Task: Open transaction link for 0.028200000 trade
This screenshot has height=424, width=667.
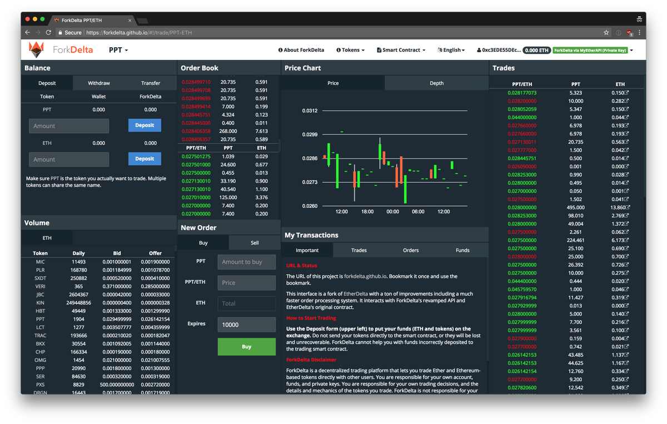Action: pos(627,101)
